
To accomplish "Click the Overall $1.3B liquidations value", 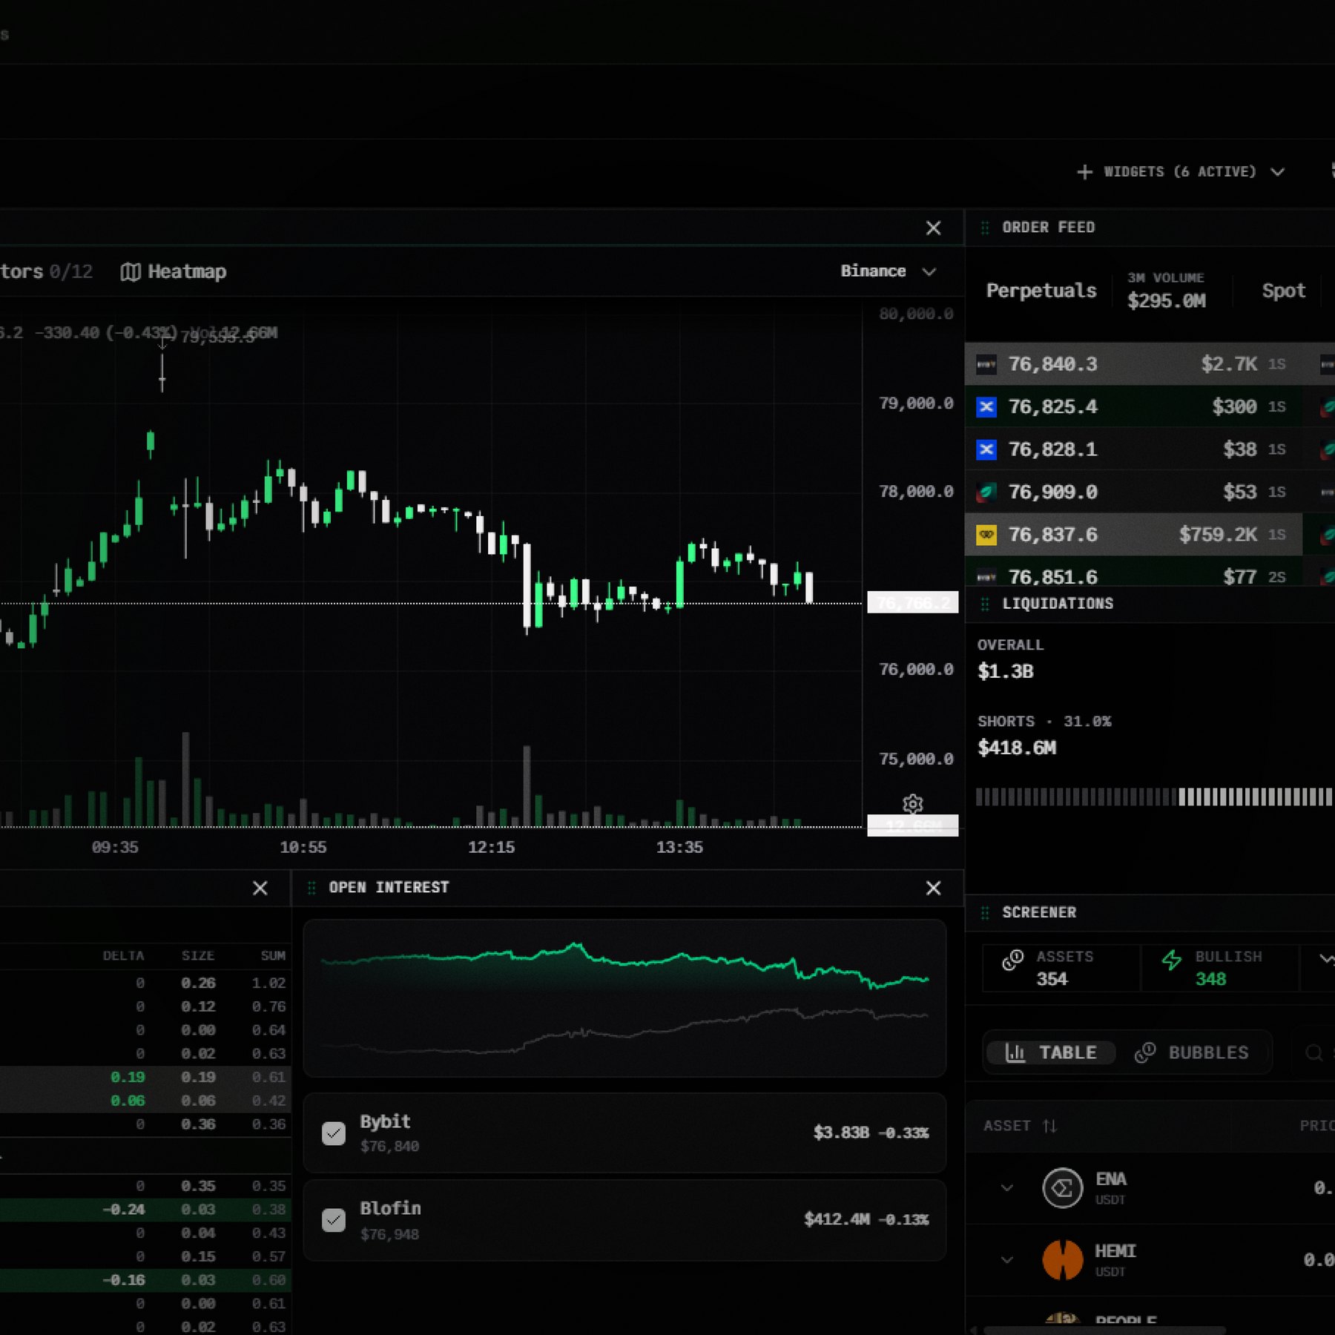I will (1005, 671).
